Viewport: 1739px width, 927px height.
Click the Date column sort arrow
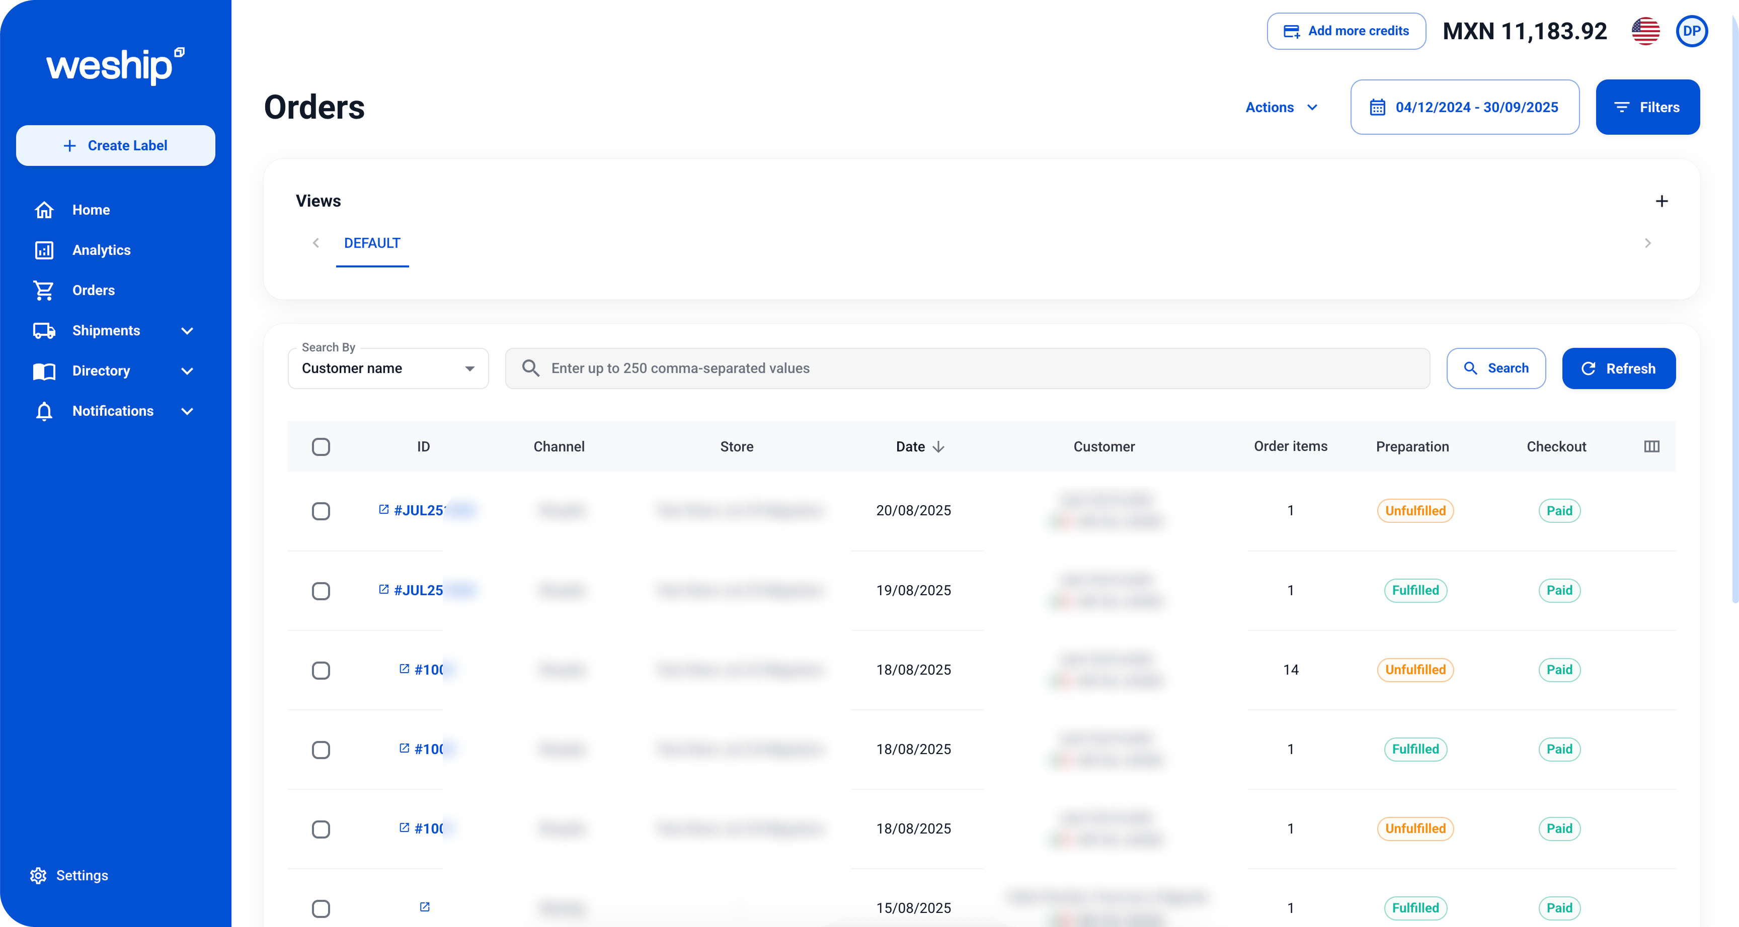[x=938, y=446]
